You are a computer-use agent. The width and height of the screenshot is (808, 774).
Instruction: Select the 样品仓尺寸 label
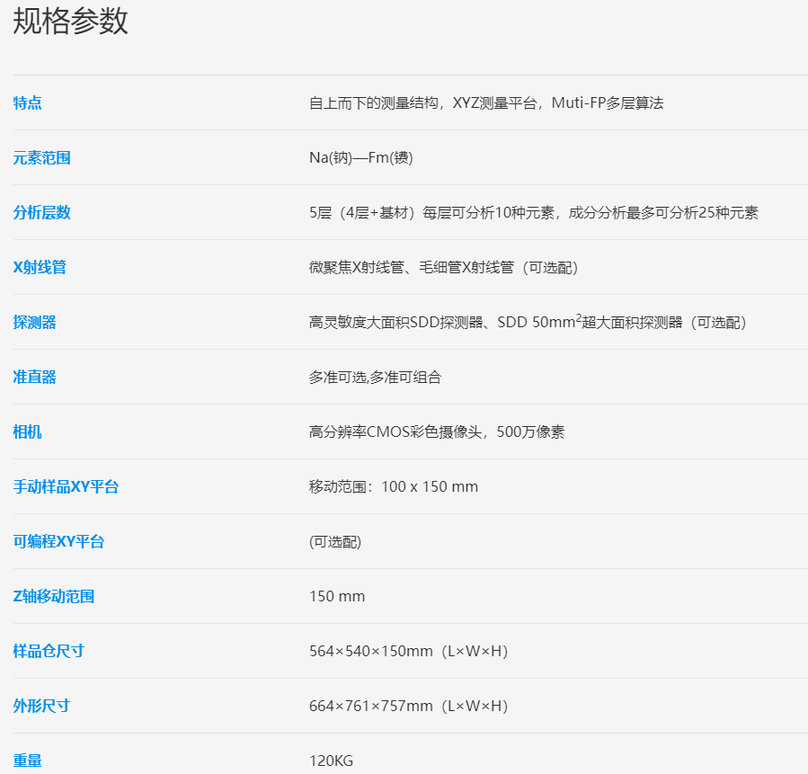(x=49, y=652)
